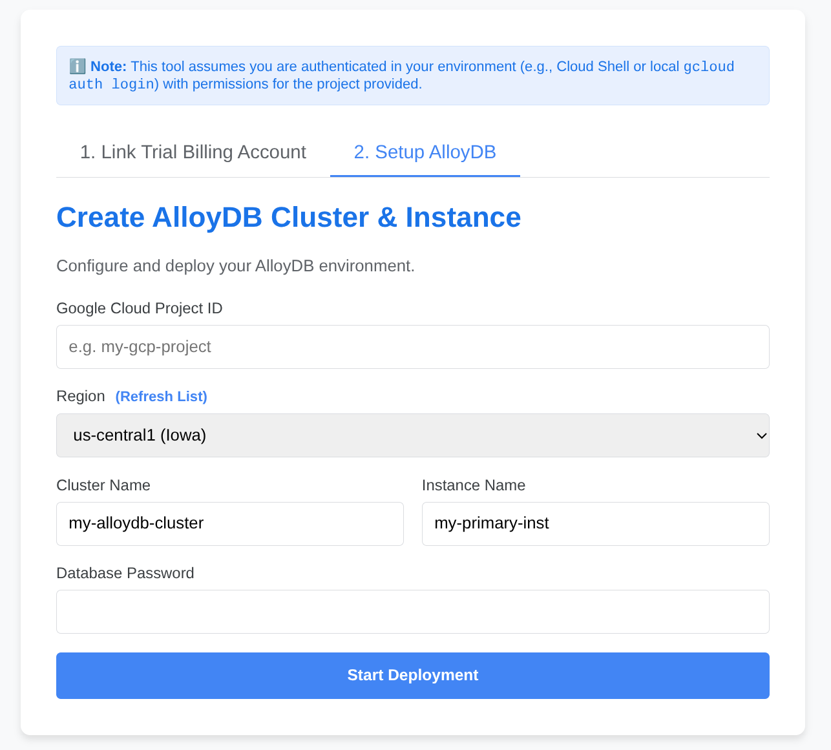The width and height of the screenshot is (831, 750).
Task: Click the Refresh List link
Action: [161, 397]
